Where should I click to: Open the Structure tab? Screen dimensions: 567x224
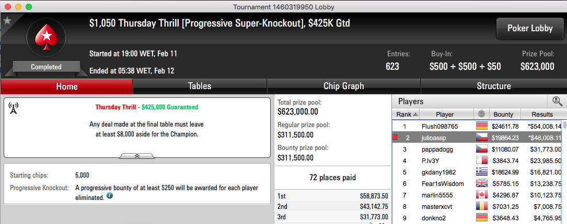[494, 86]
